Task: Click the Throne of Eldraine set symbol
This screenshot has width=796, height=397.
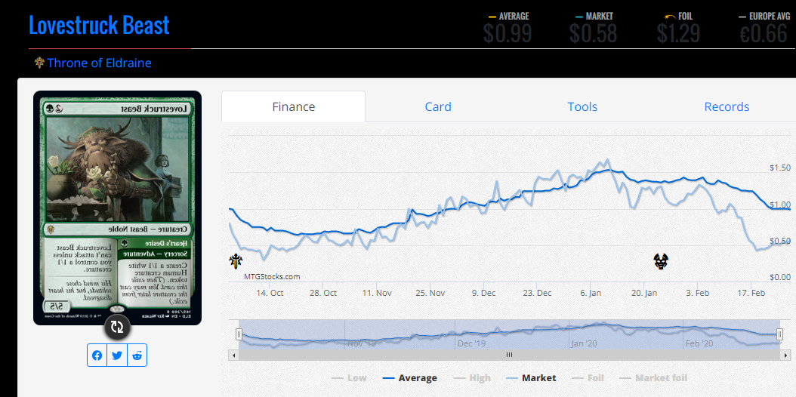Action: click(39, 63)
